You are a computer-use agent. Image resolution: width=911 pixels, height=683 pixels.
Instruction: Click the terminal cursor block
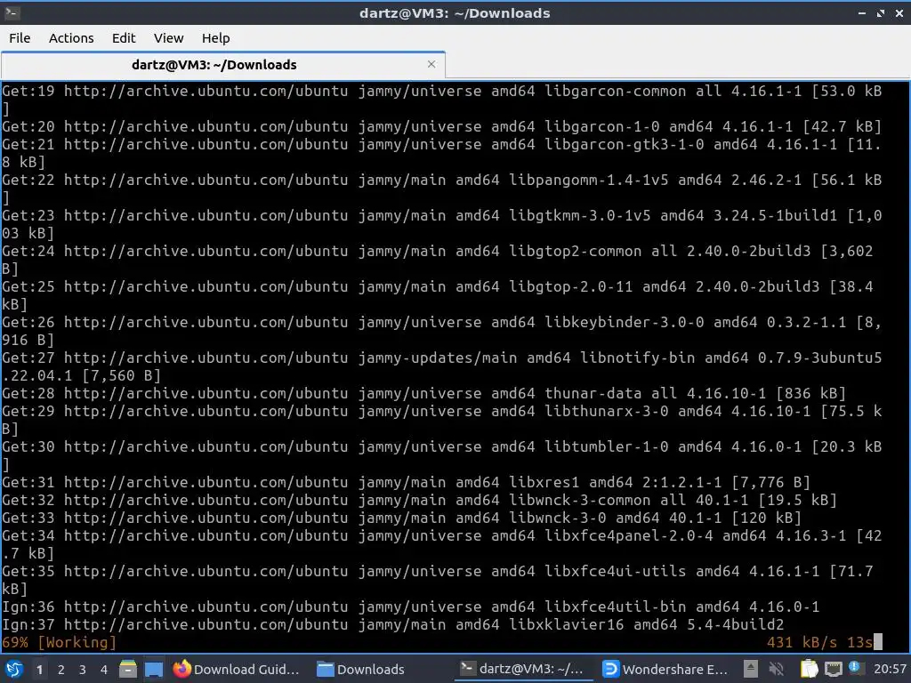878,642
